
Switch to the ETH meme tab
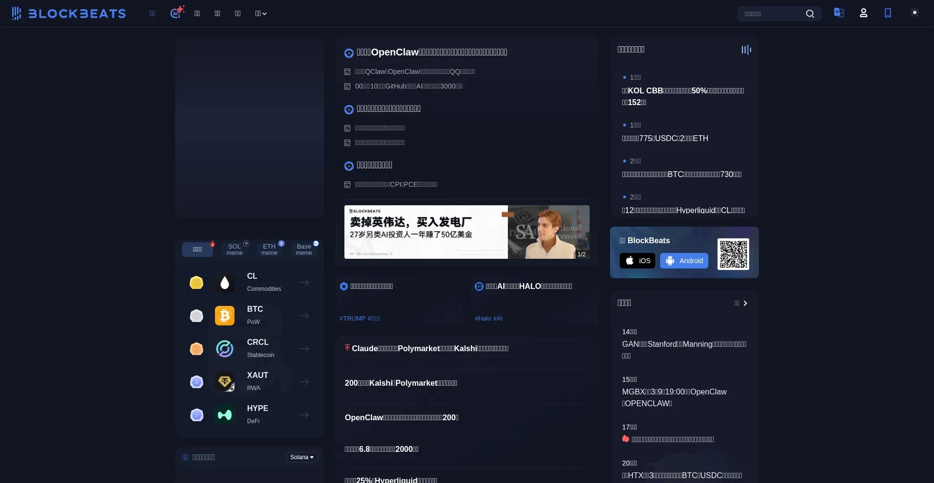[269, 250]
